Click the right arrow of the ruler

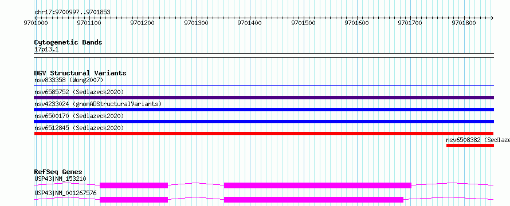pyautogui.click(x=492, y=18)
